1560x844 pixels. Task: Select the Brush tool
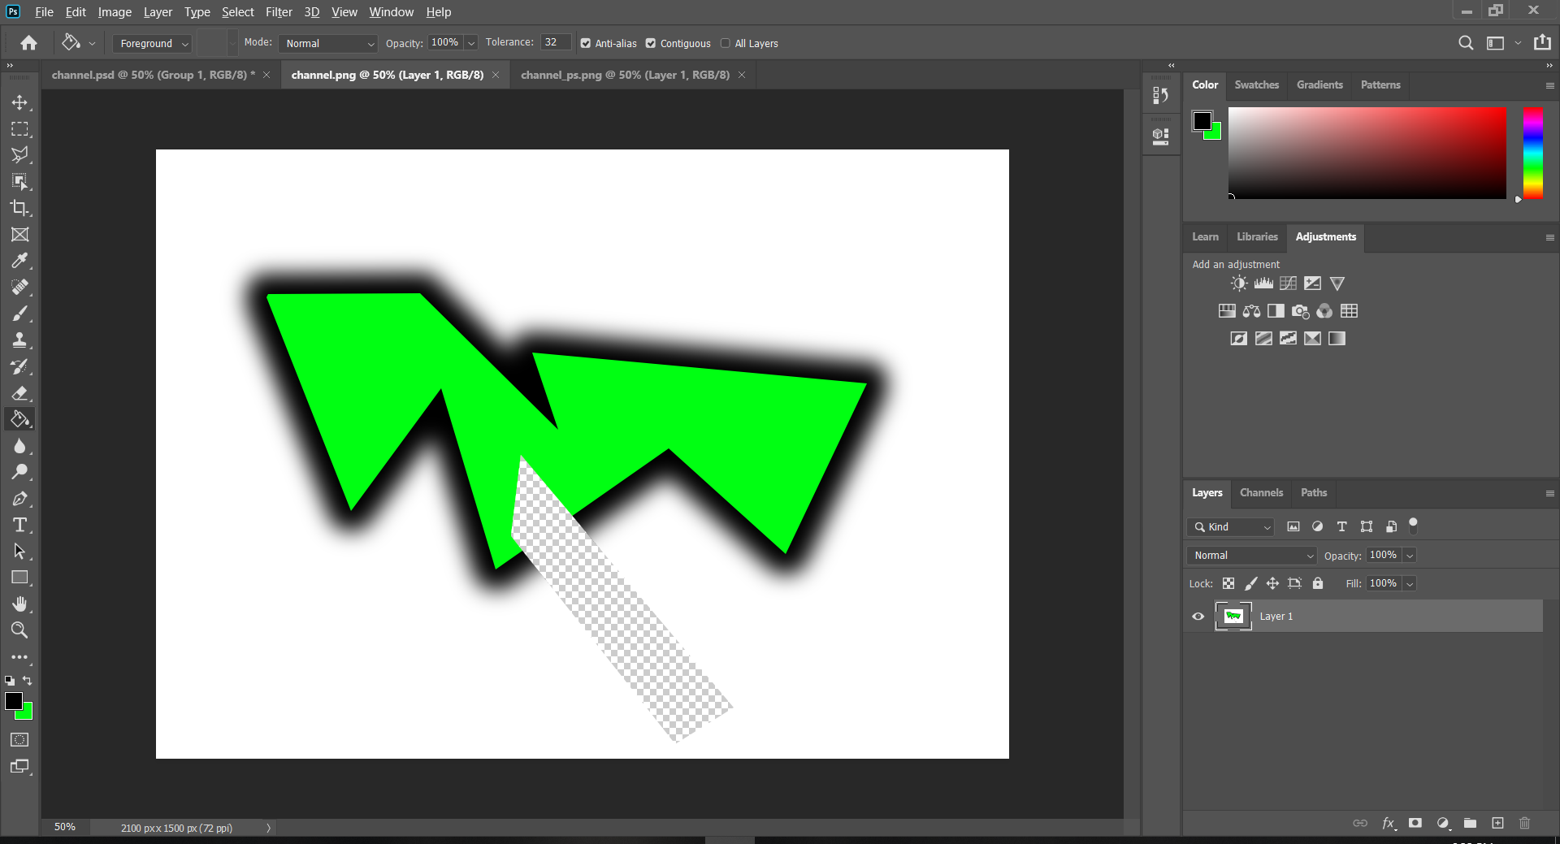pyautogui.click(x=20, y=314)
